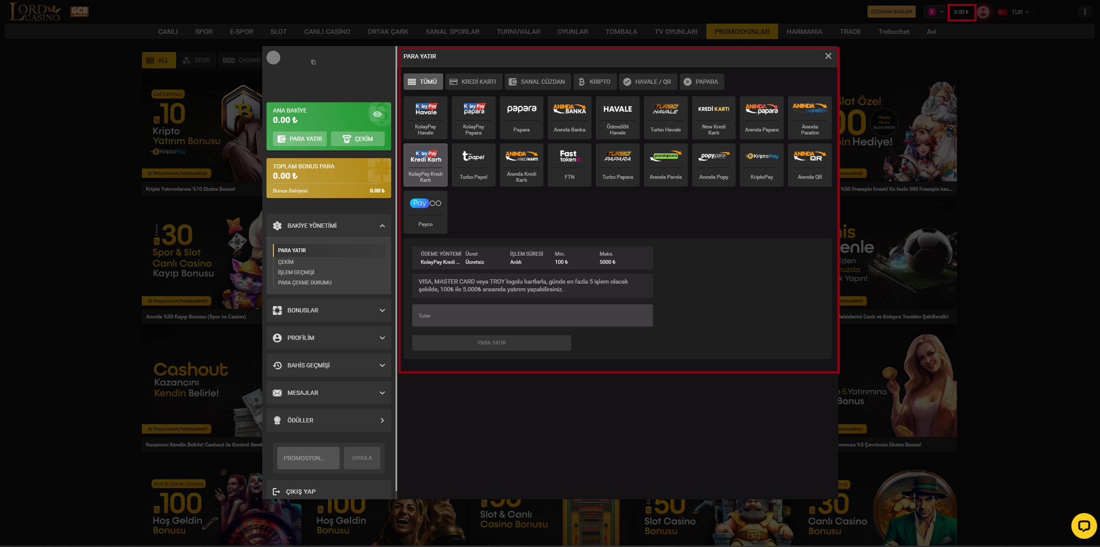Open the TUR language dropdown
The image size is (1100, 547).
click(1014, 12)
